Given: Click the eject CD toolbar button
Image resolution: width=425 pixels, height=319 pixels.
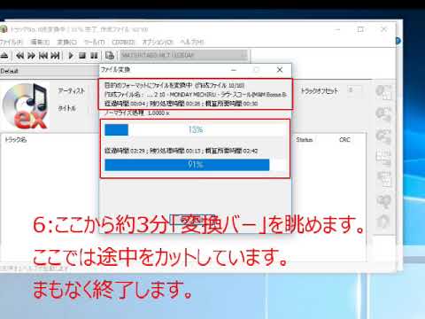Looking at the screenshot, I should (x=4, y=55).
